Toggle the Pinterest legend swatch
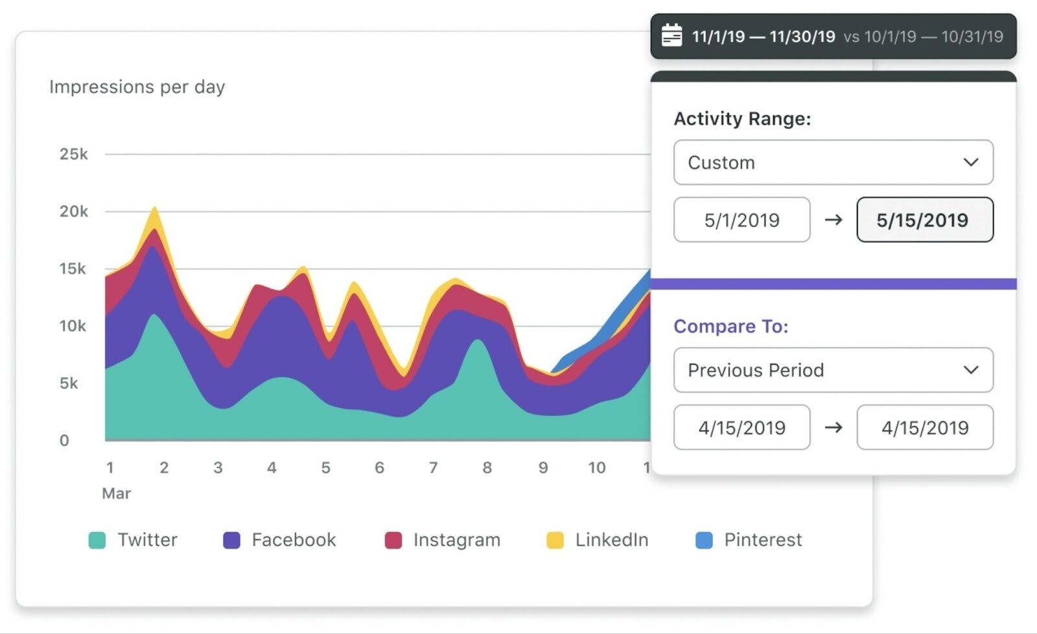Screen dimensions: 1037x634 click(x=704, y=540)
